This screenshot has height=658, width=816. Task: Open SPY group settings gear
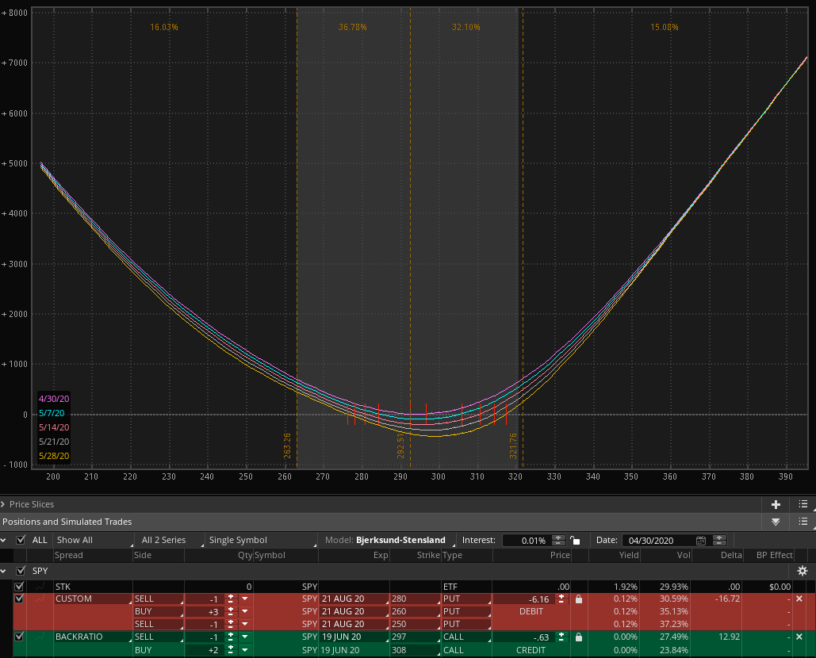(803, 571)
